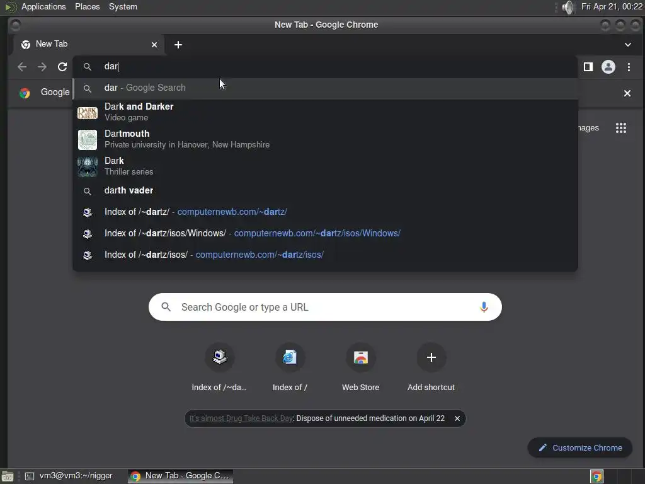Open the tab search chevron
645x484 pixels.
pos(628,45)
